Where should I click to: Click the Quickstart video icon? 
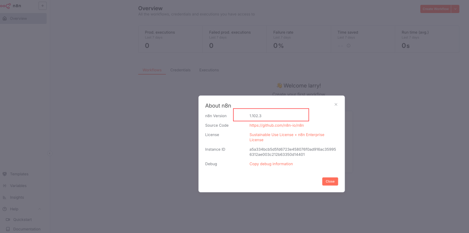(7, 220)
